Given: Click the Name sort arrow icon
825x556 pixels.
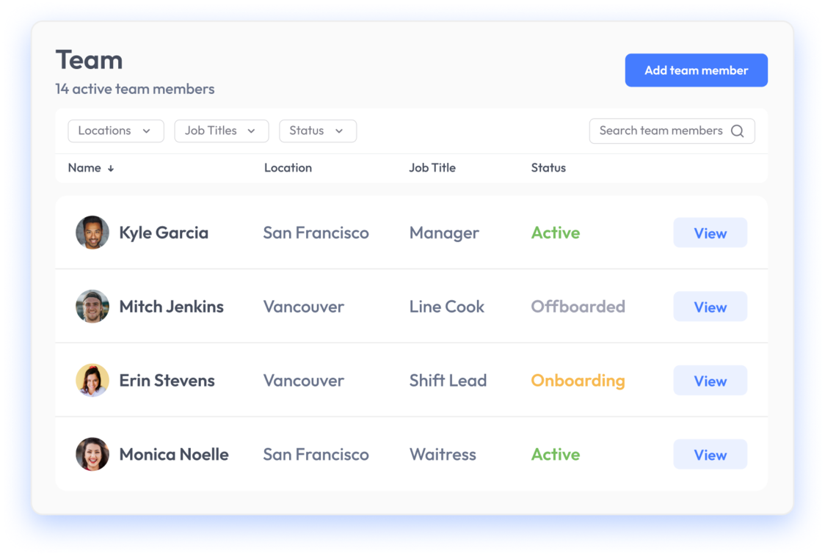Looking at the screenshot, I should (111, 168).
